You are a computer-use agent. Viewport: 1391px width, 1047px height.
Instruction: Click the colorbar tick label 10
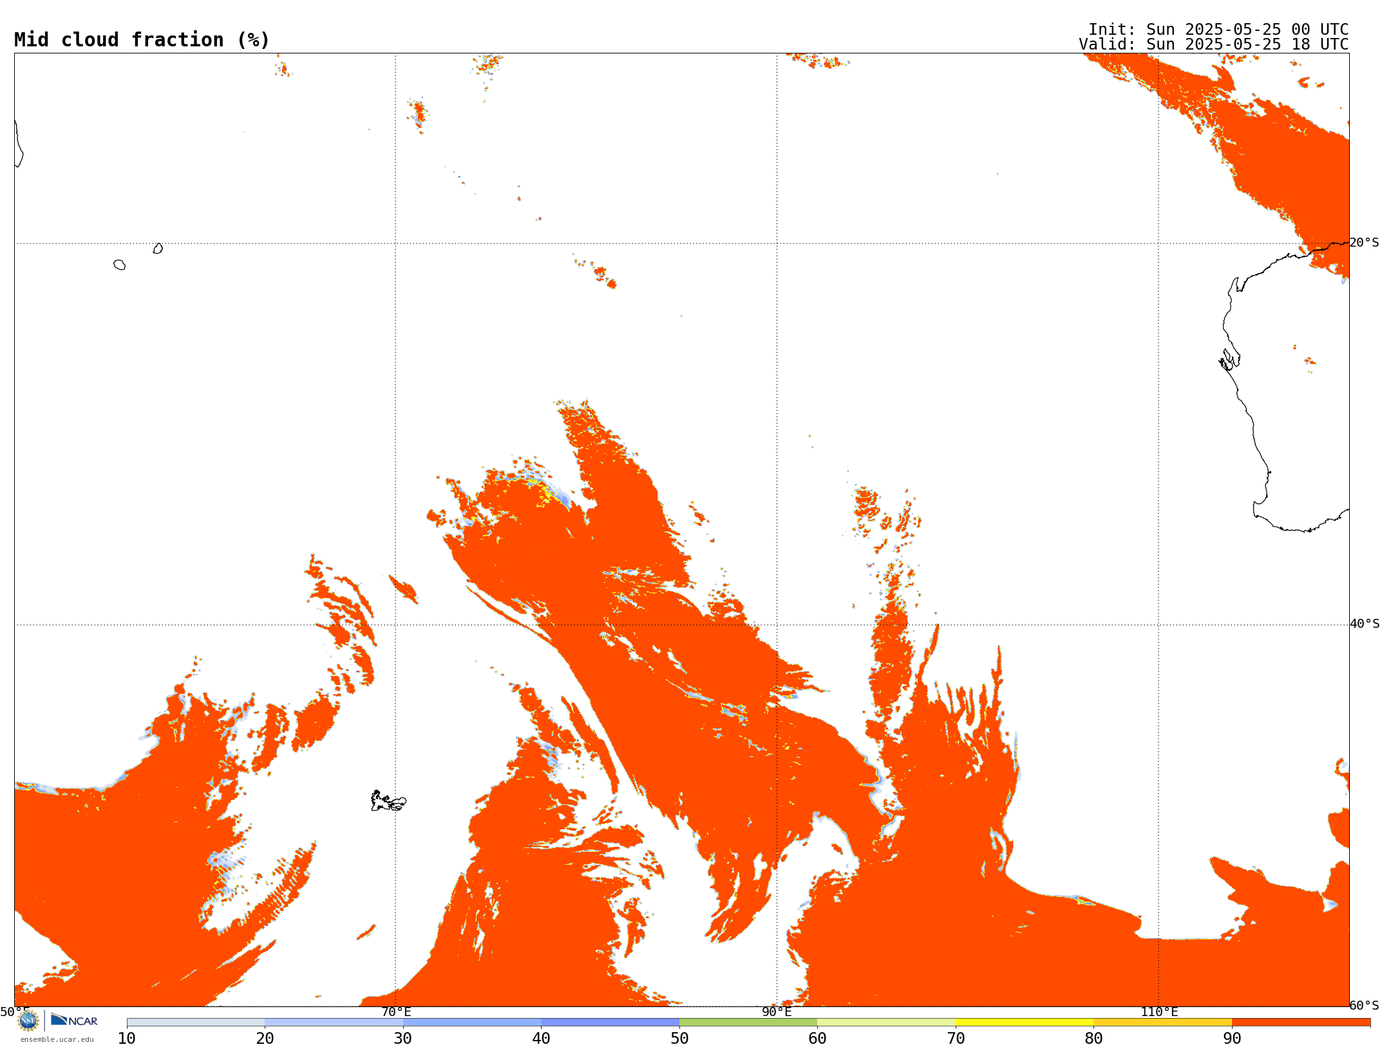127,1039
